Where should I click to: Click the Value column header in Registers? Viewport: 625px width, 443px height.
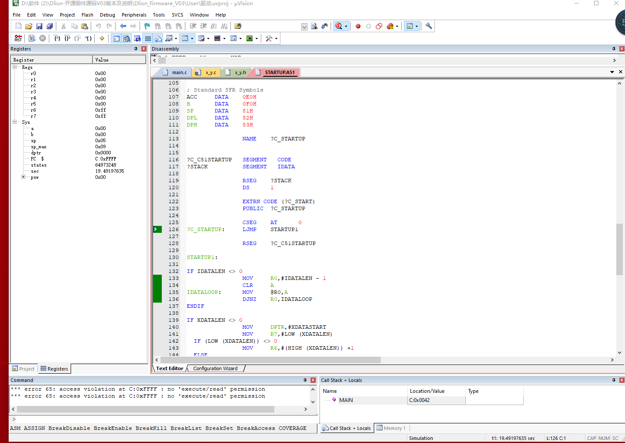[x=119, y=60]
